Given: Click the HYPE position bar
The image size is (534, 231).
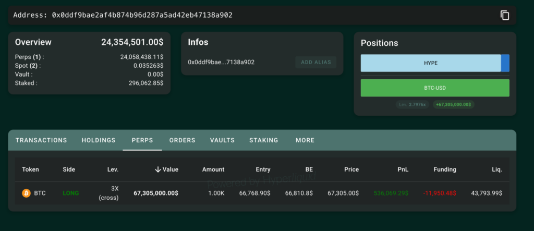Looking at the screenshot, I should coord(431,63).
